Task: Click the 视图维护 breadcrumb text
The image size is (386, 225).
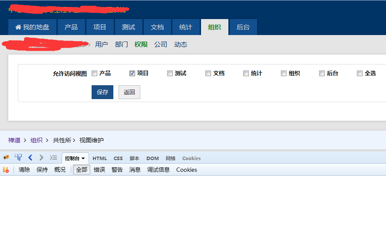Action: coord(91,140)
